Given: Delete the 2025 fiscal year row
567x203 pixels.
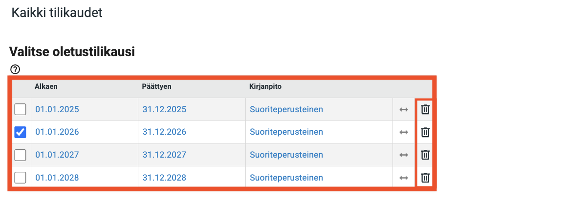Looking at the screenshot, I should pyautogui.click(x=425, y=109).
